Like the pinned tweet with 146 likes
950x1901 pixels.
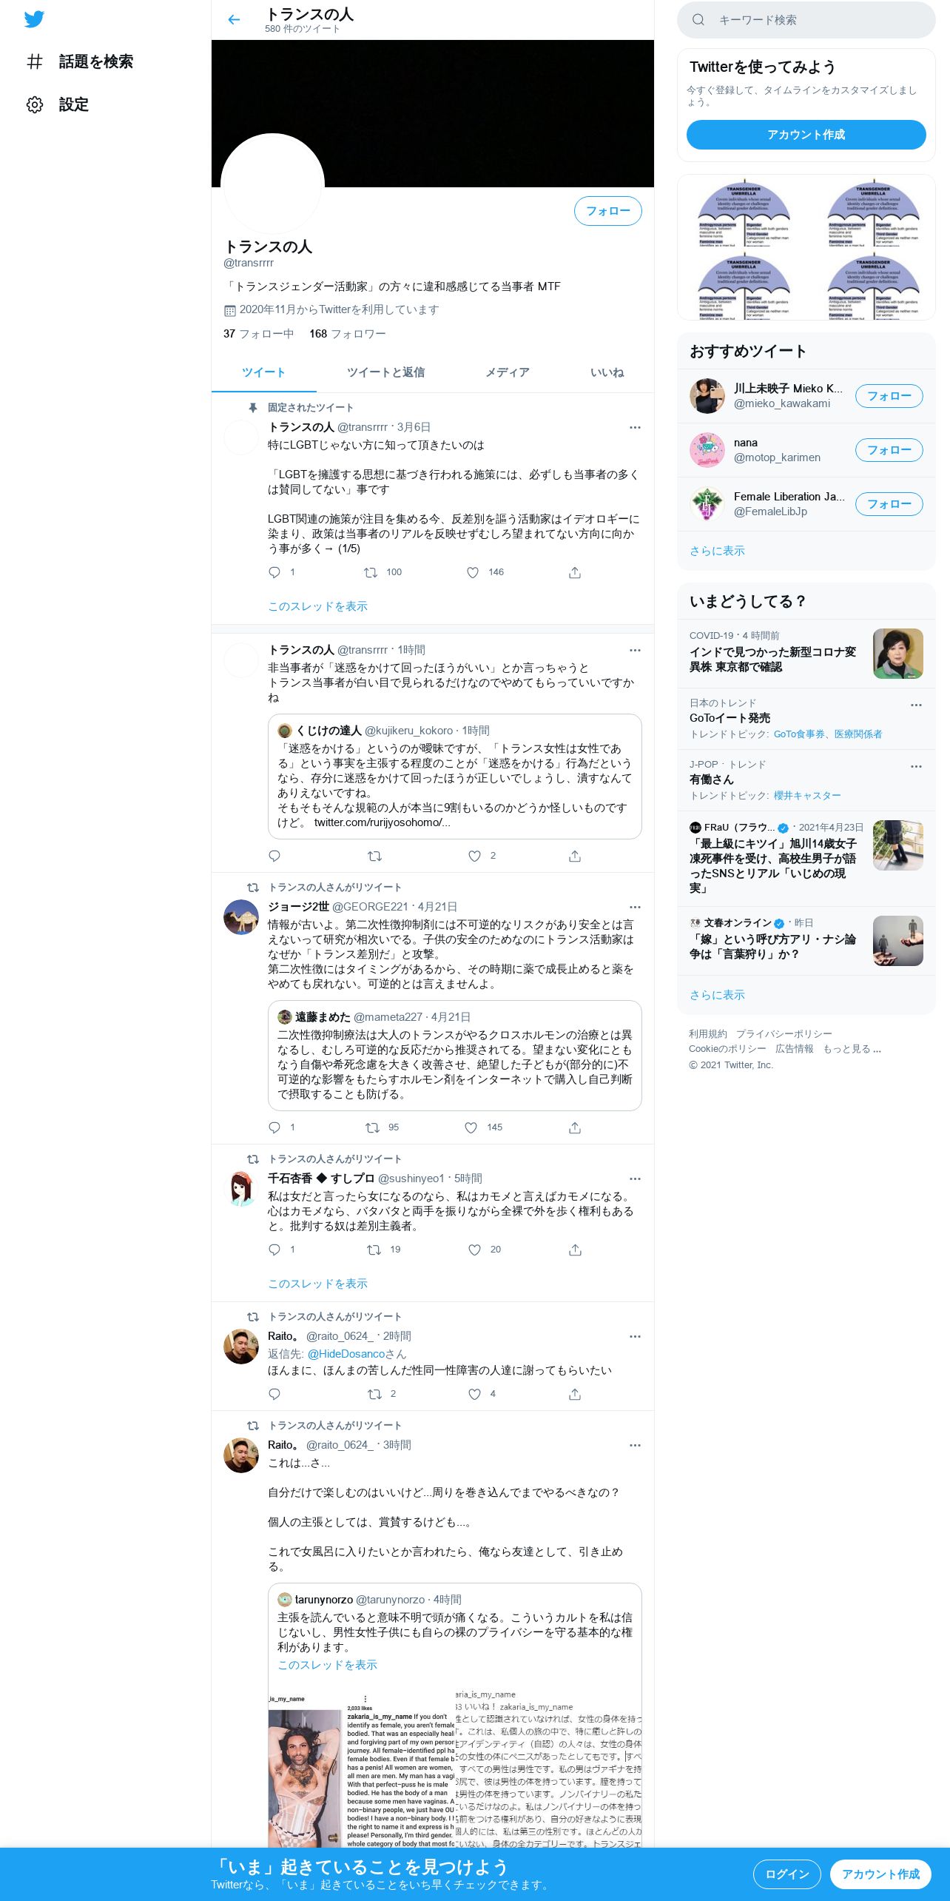[473, 572]
